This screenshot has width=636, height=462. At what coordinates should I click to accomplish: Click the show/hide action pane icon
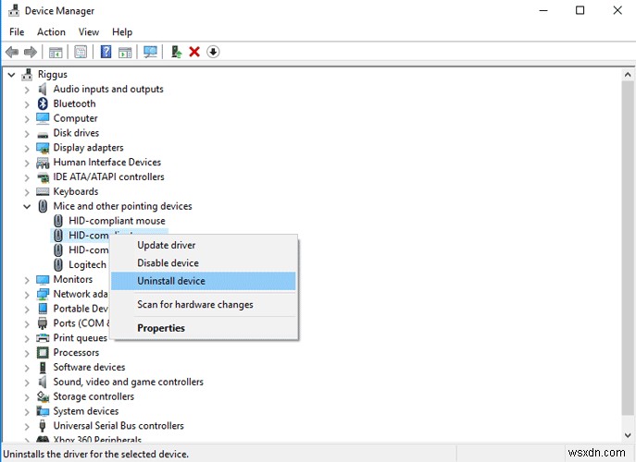click(125, 52)
